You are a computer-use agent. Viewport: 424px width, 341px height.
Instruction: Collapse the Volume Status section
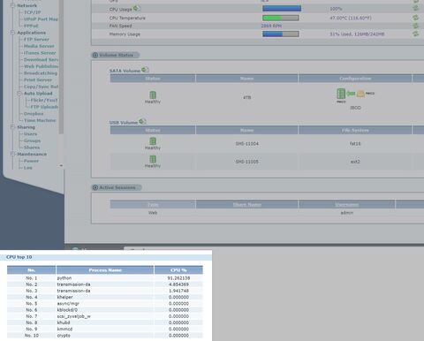[95, 55]
